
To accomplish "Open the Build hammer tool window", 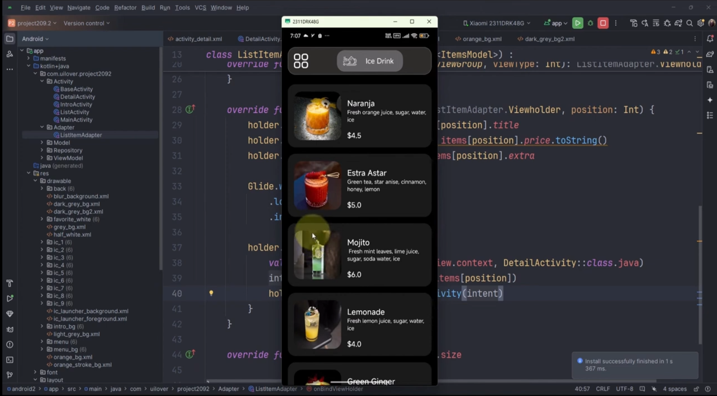I will [x=10, y=283].
